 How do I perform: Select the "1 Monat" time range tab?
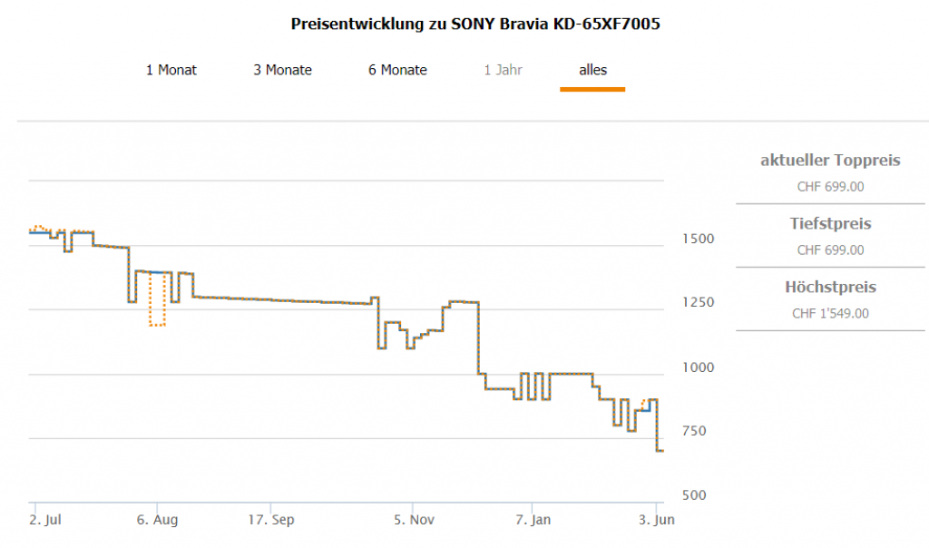tap(171, 70)
